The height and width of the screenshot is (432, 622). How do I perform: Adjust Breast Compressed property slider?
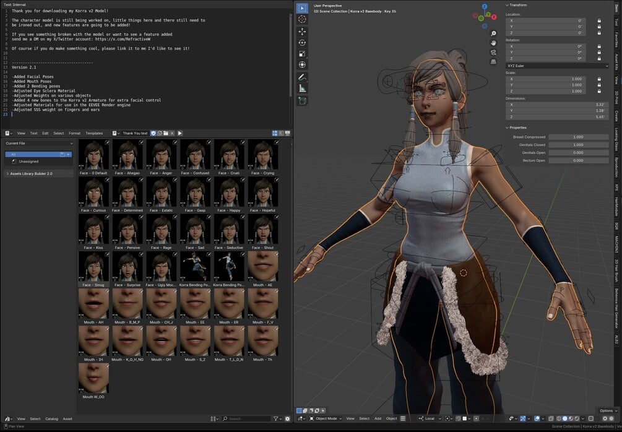click(578, 137)
